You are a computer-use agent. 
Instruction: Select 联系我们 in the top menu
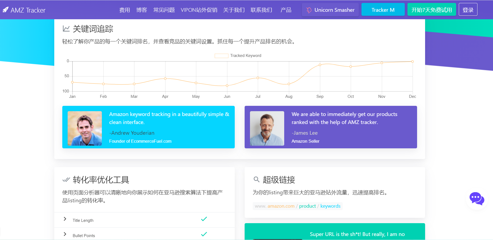coord(261,10)
